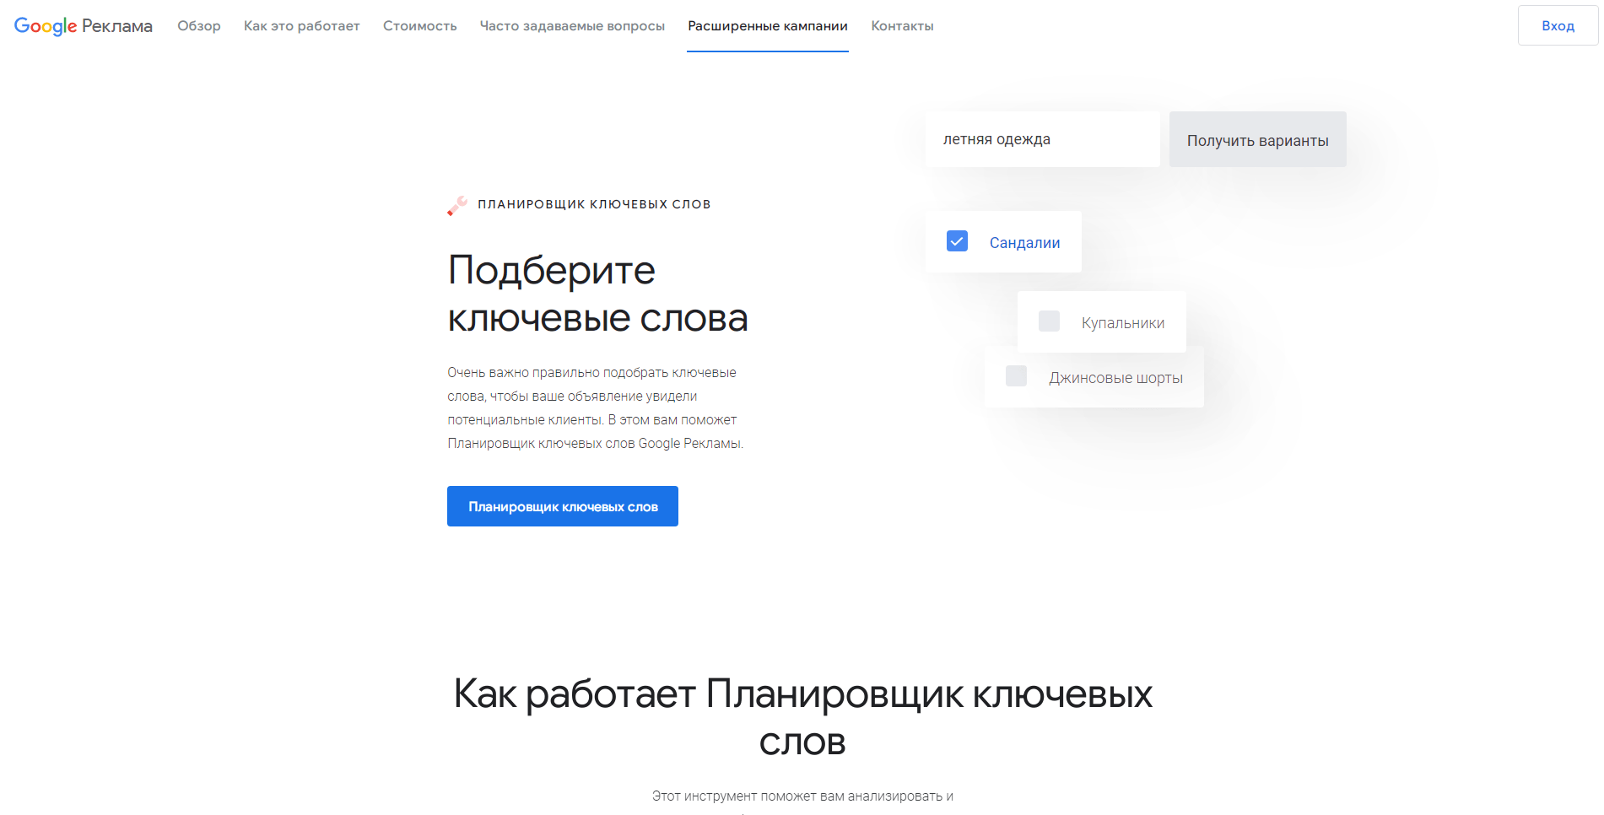Click the Джинсовые шорты label text

coord(1115,378)
